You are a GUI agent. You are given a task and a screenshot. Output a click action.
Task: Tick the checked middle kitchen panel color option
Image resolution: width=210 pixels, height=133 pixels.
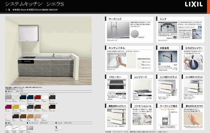click(x=142, y=65)
